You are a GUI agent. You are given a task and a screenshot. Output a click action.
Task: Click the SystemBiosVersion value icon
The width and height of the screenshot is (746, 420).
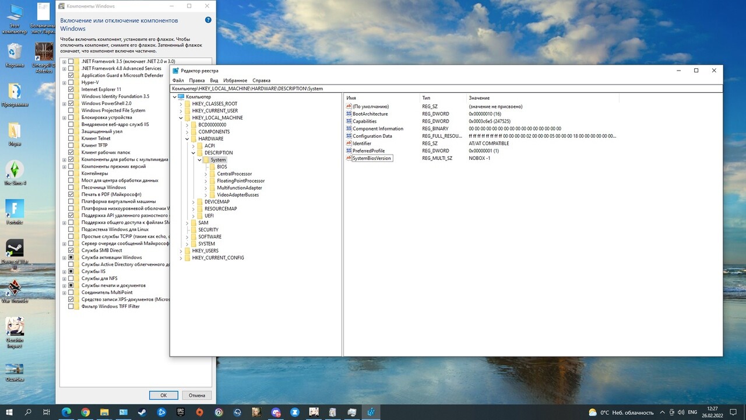[x=349, y=158]
